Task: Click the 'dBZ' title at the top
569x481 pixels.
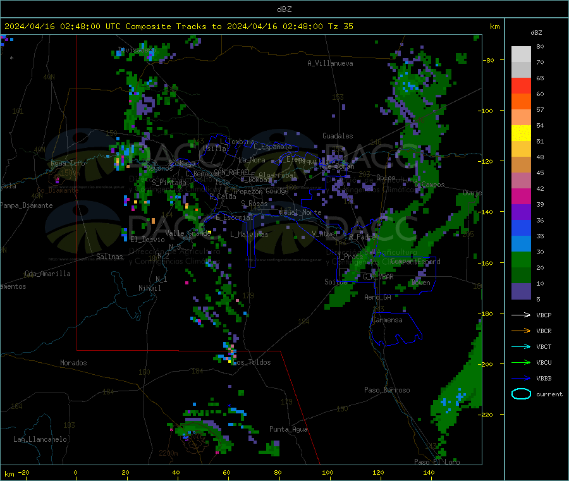Action: coord(284,9)
